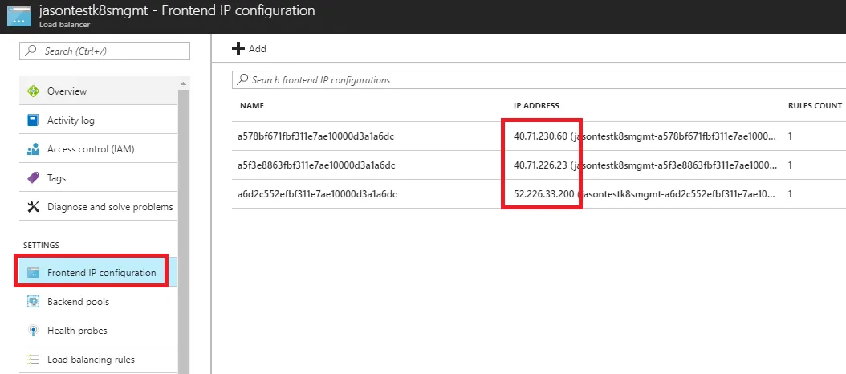The height and width of the screenshot is (374, 846).
Task: Click the Activity log icon
Action: click(x=33, y=120)
